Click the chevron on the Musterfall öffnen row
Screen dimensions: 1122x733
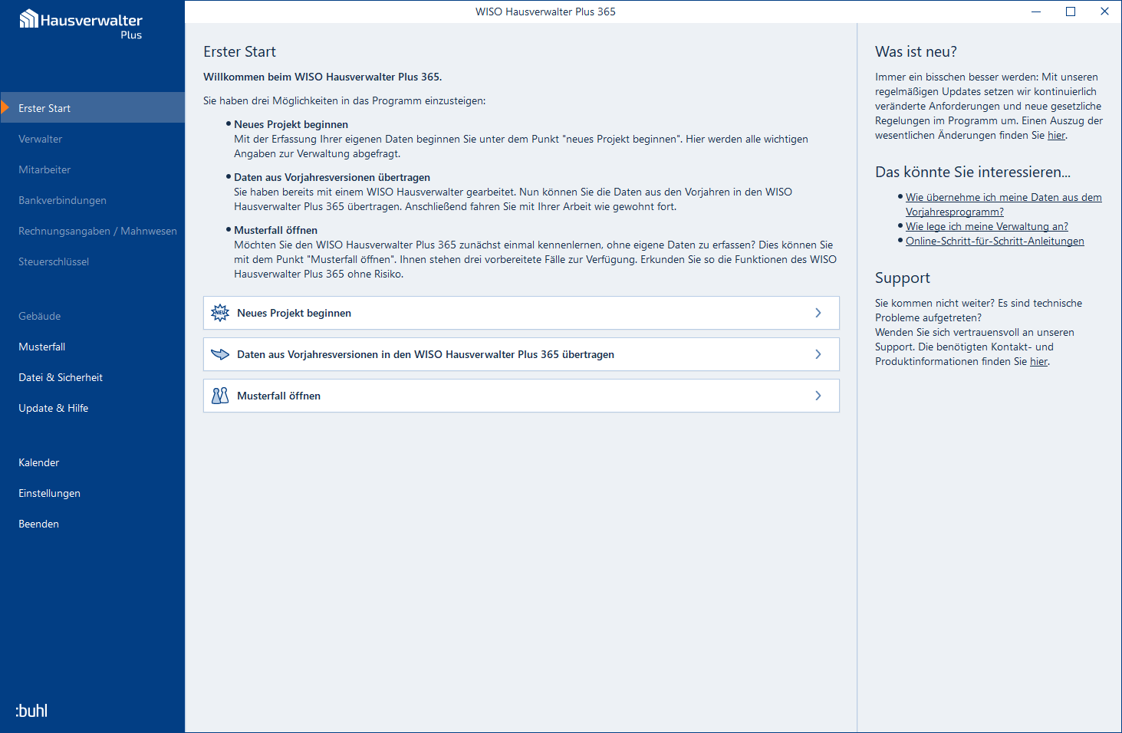tap(818, 396)
